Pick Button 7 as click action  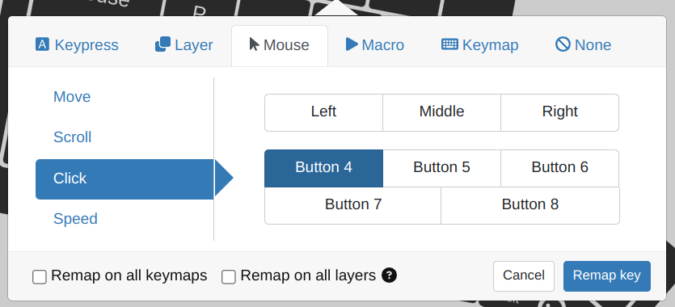(x=353, y=205)
